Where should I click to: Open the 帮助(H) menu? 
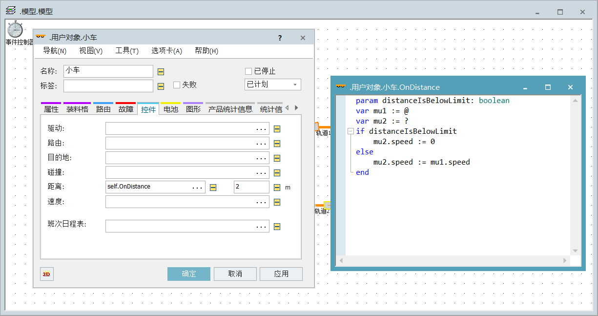click(x=206, y=51)
